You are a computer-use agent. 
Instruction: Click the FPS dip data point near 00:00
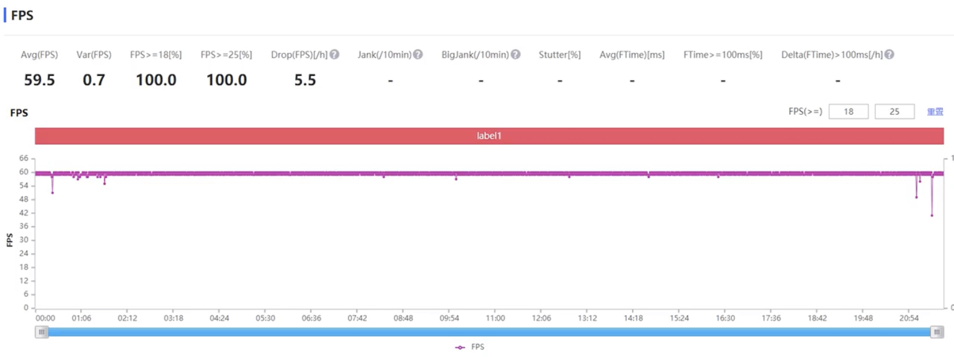(x=52, y=192)
